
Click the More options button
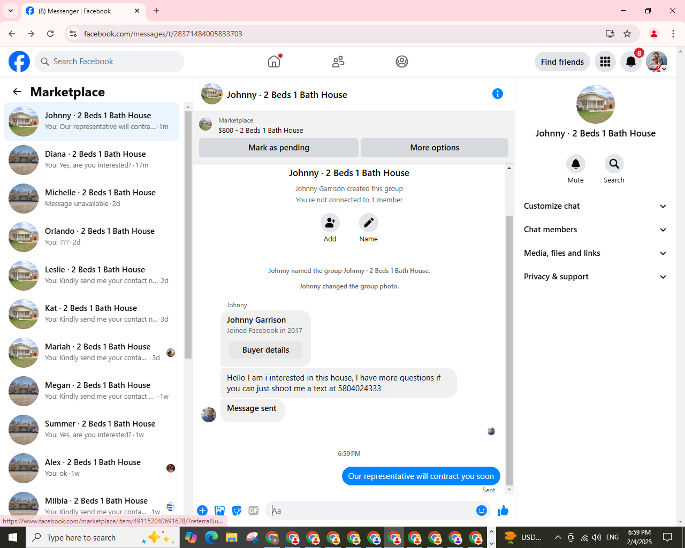pos(435,148)
